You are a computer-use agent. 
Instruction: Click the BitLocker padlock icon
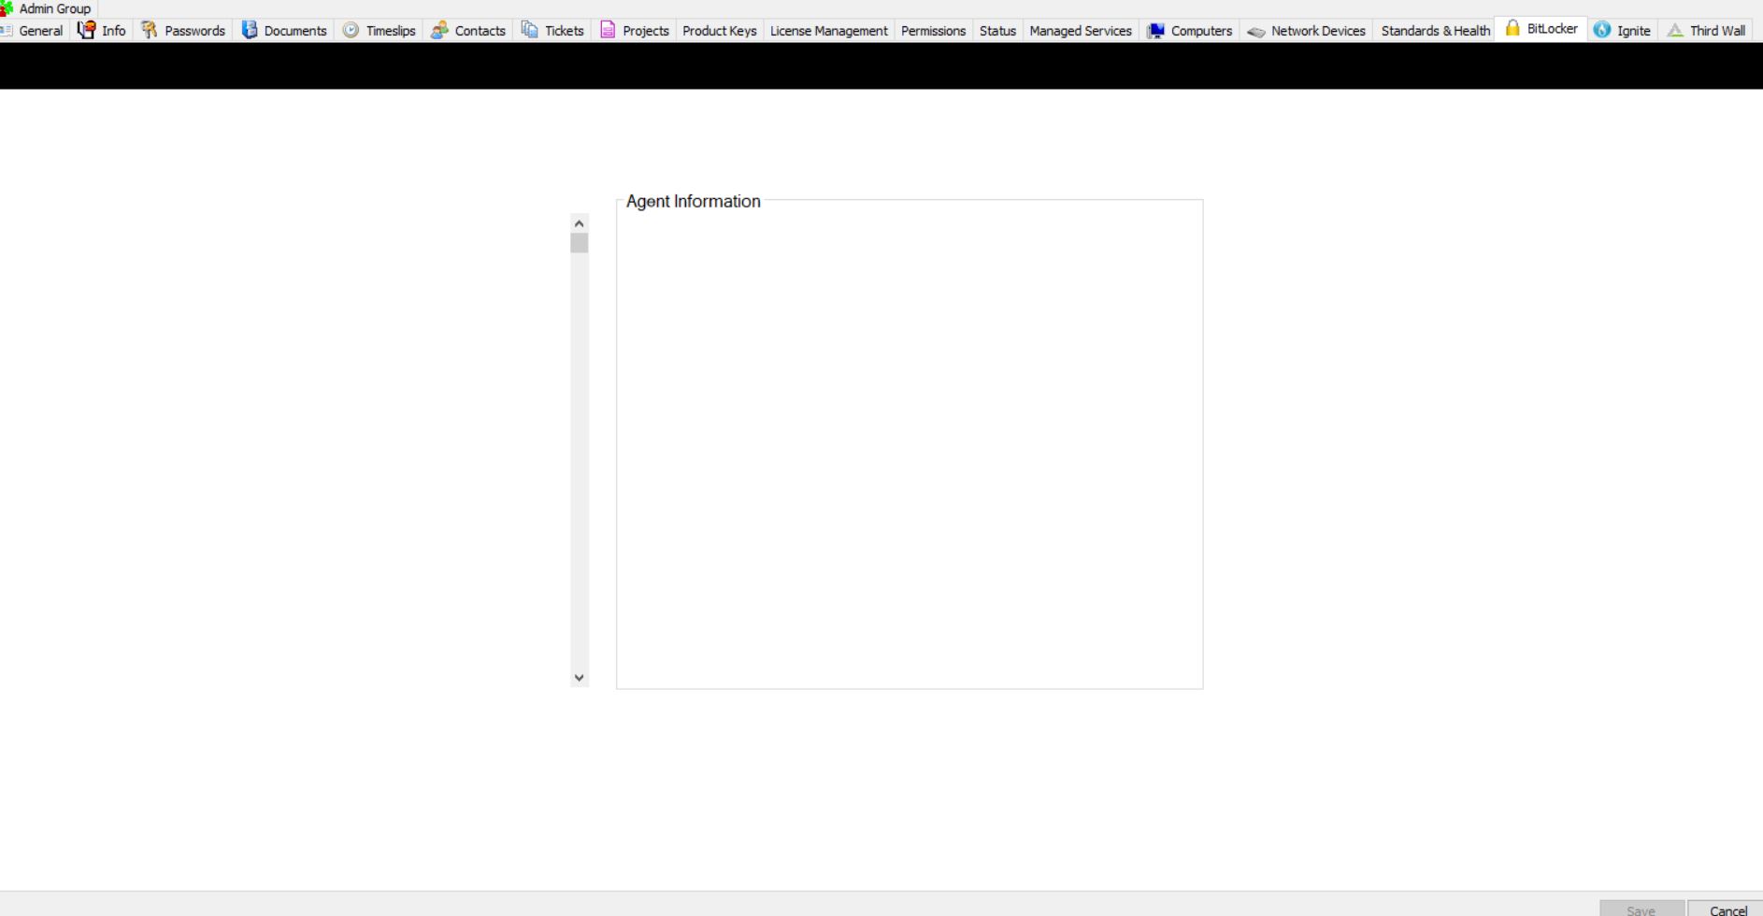(x=1512, y=28)
